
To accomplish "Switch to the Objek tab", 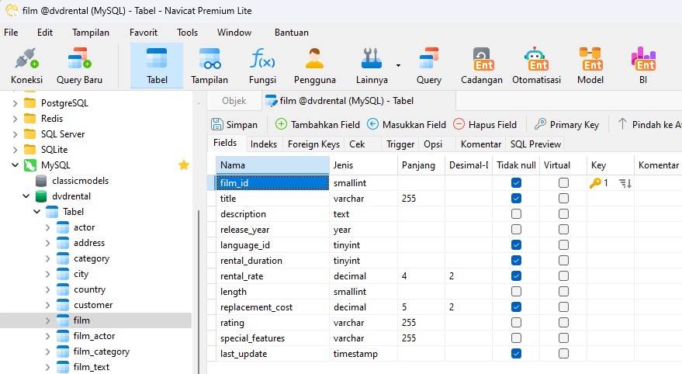I will tap(234, 101).
